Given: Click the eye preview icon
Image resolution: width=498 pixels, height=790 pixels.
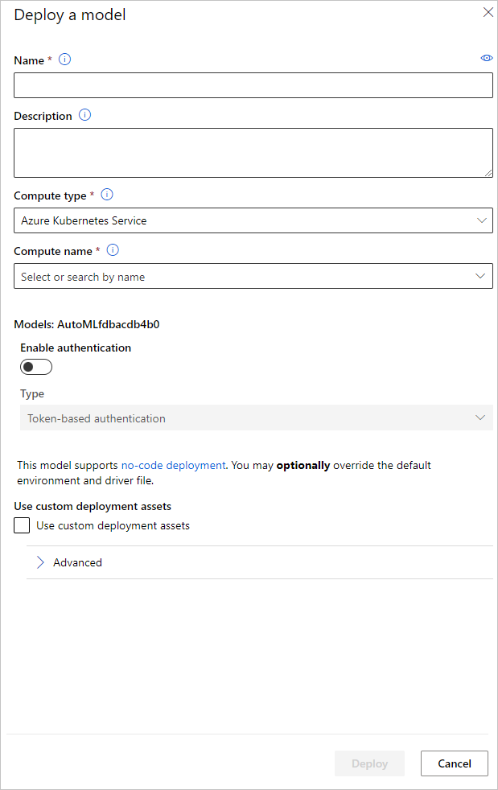Looking at the screenshot, I should click(486, 58).
